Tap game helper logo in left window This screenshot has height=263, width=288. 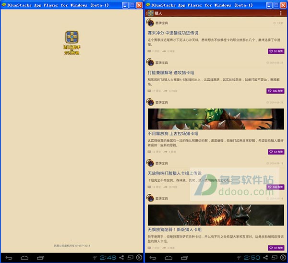72,42
